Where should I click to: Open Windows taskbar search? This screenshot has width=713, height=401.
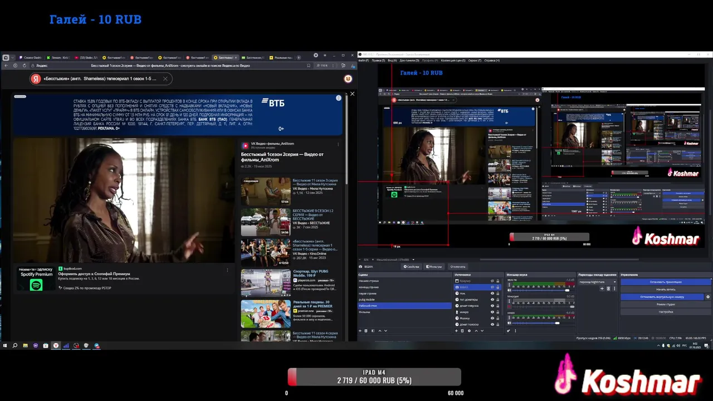15,346
